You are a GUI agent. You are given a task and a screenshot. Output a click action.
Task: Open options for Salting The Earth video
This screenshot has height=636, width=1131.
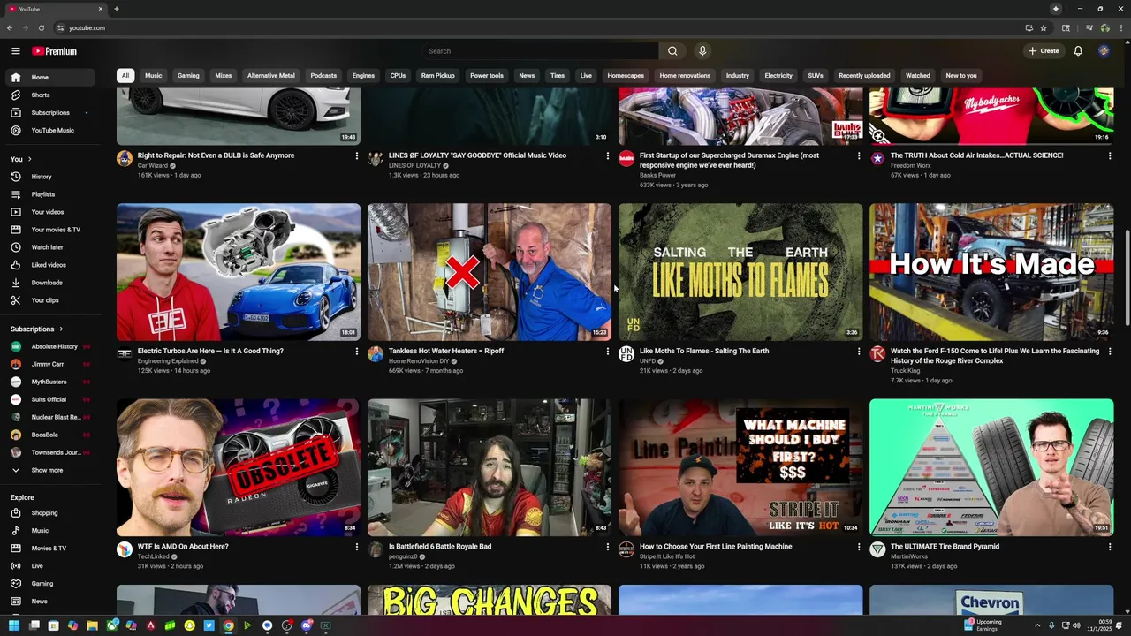tap(858, 352)
